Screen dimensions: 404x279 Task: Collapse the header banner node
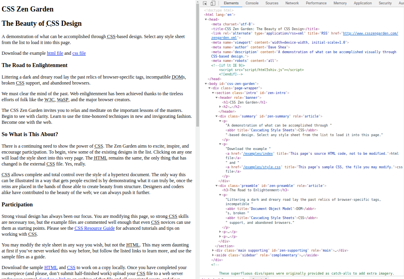click(217, 98)
